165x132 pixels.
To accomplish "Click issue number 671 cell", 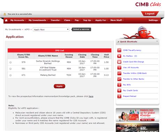I will [x=23, y=75].
